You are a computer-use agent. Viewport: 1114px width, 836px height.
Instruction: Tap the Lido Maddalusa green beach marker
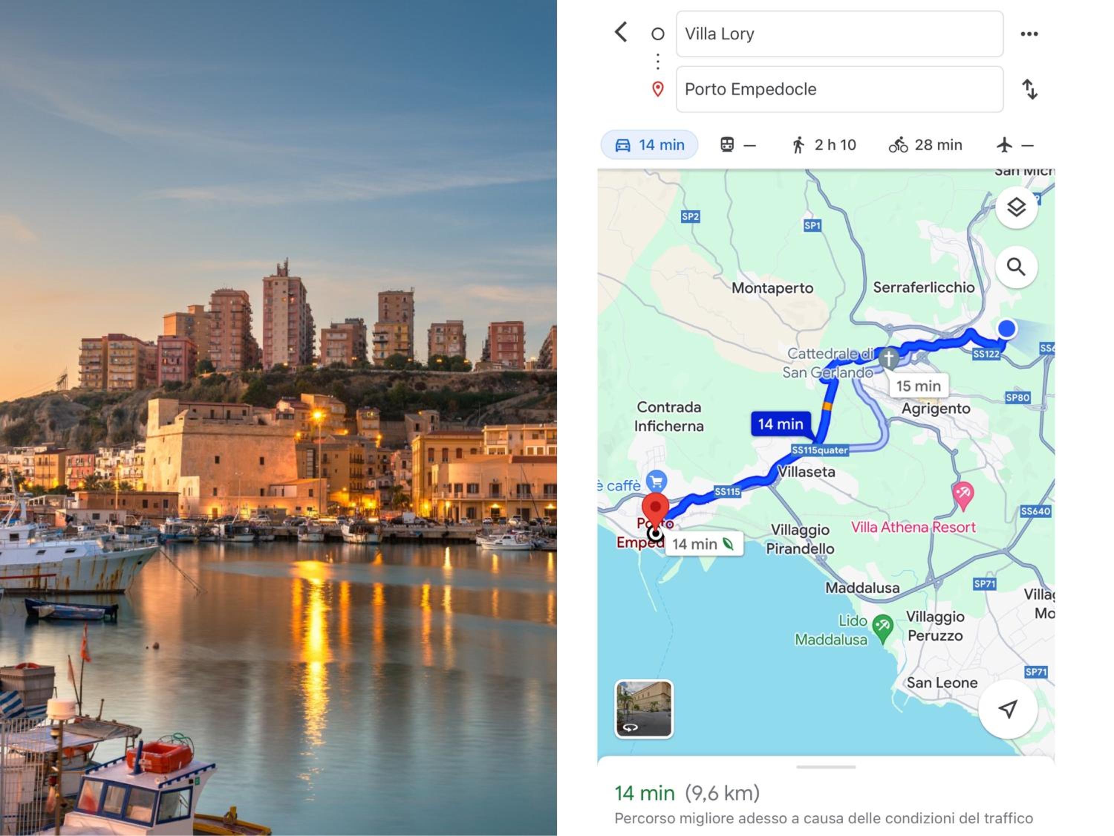coord(882,628)
